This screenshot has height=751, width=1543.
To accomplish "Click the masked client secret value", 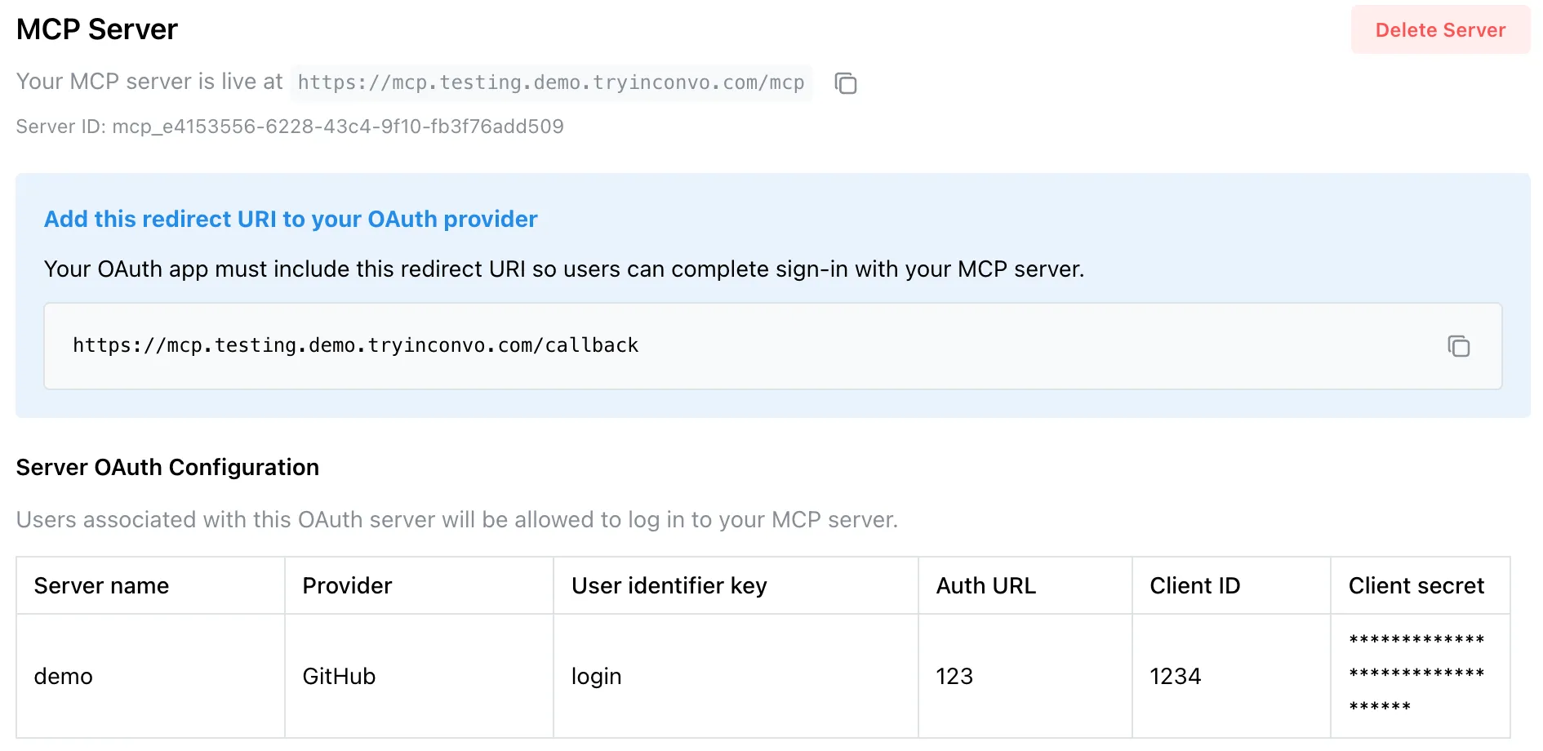I will (x=1416, y=673).
